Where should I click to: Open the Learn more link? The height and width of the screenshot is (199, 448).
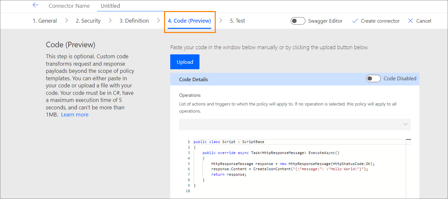tap(75, 115)
